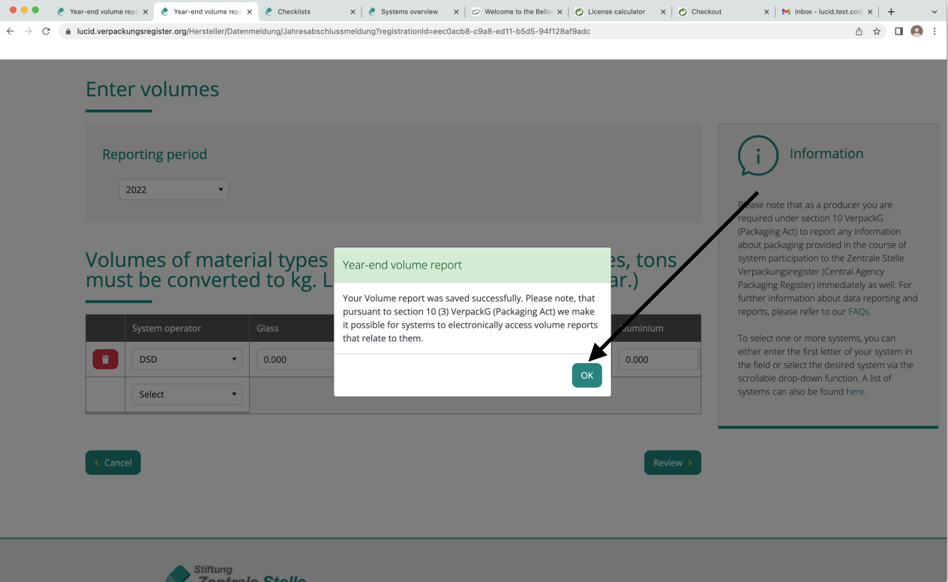Open a new browser tab
The width and height of the screenshot is (948, 582).
(x=891, y=12)
